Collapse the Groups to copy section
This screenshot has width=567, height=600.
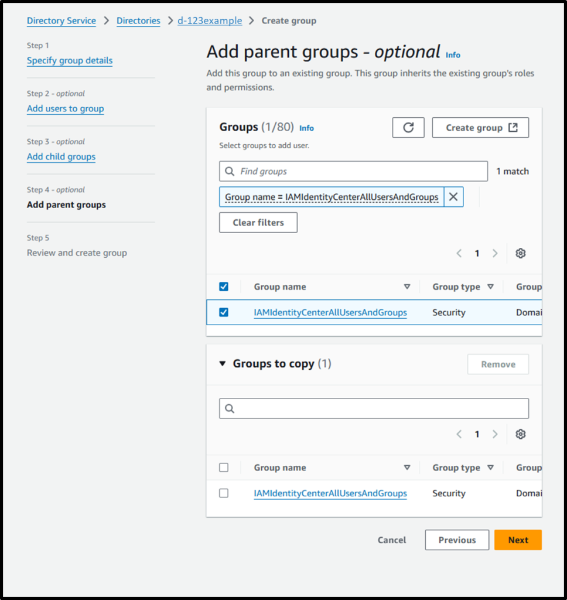click(222, 363)
